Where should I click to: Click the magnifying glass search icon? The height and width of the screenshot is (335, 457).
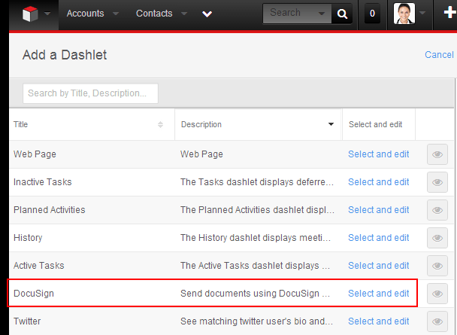click(342, 14)
